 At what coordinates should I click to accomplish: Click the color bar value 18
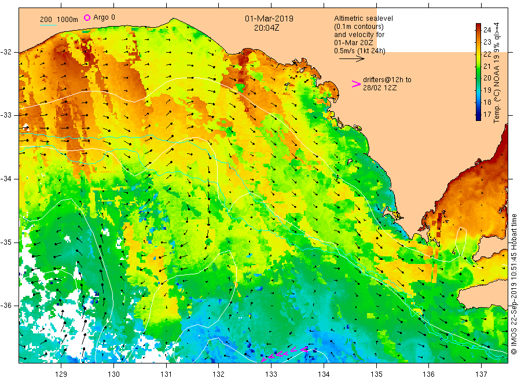click(487, 102)
